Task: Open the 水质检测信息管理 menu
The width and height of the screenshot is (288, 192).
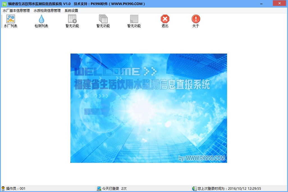Action: coord(47,11)
